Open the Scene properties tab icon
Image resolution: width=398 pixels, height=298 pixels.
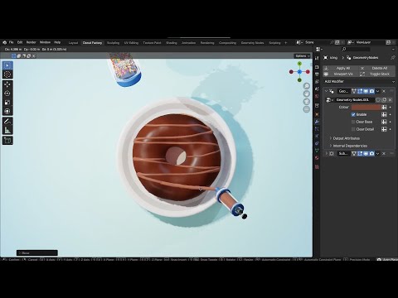tap(317, 89)
